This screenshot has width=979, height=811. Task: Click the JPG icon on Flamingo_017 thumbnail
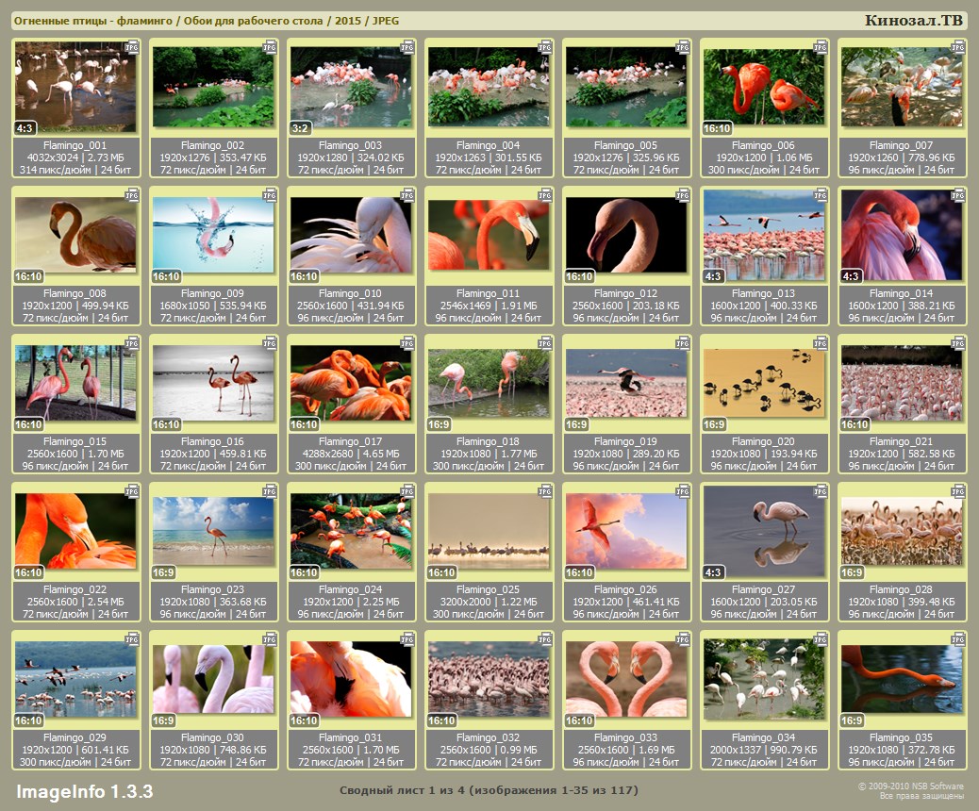coord(407,342)
